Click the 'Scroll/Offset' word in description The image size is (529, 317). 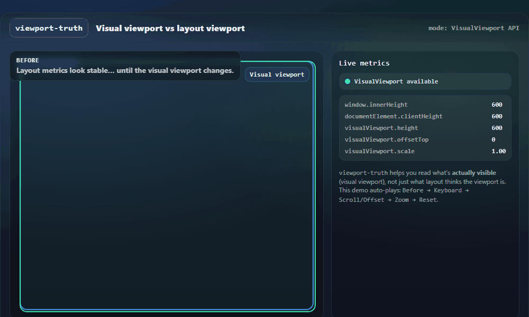click(361, 200)
